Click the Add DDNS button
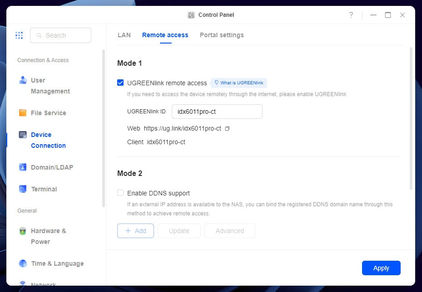The width and height of the screenshot is (422, 292). [135, 231]
